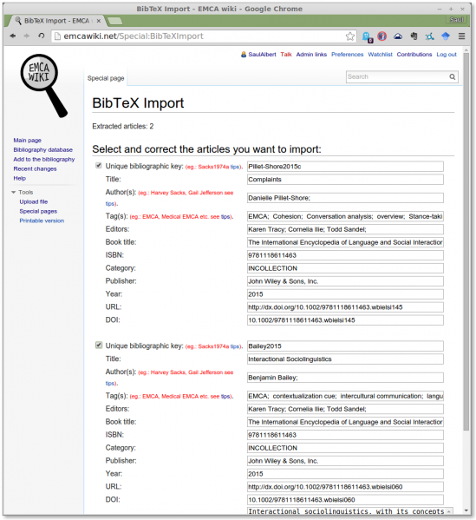Click the page scrollbar down arrow
Image resolution: width=476 pixels, height=520 pixels.
click(x=466, y=510)
